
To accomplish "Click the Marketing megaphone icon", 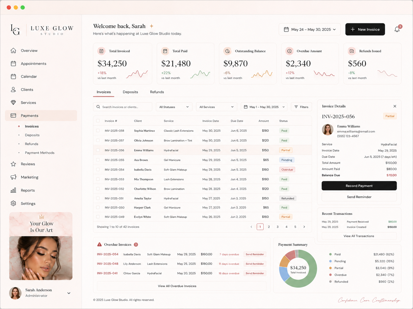I will pyautogui.click(x=13, y=177).
